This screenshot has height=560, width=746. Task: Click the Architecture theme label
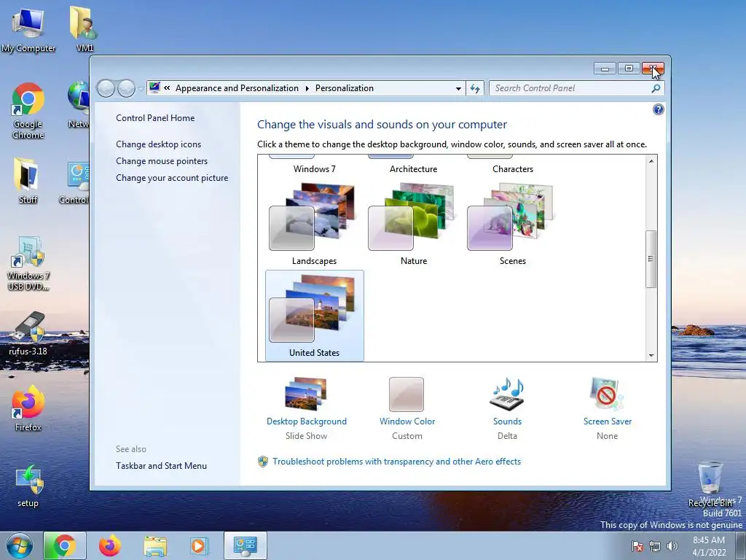[x=414, y=169]
